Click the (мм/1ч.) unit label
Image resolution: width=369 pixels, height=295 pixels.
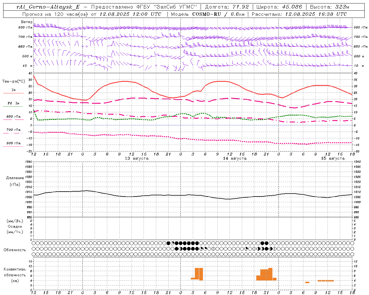15,232
